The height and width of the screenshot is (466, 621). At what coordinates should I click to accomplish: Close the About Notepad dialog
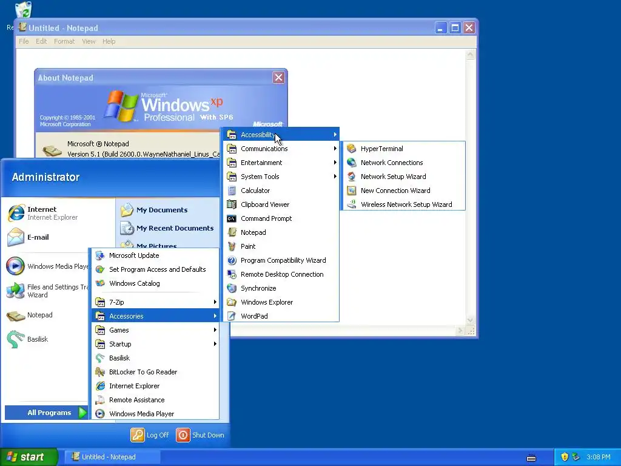pyautogui.click(x=278, y=77)
